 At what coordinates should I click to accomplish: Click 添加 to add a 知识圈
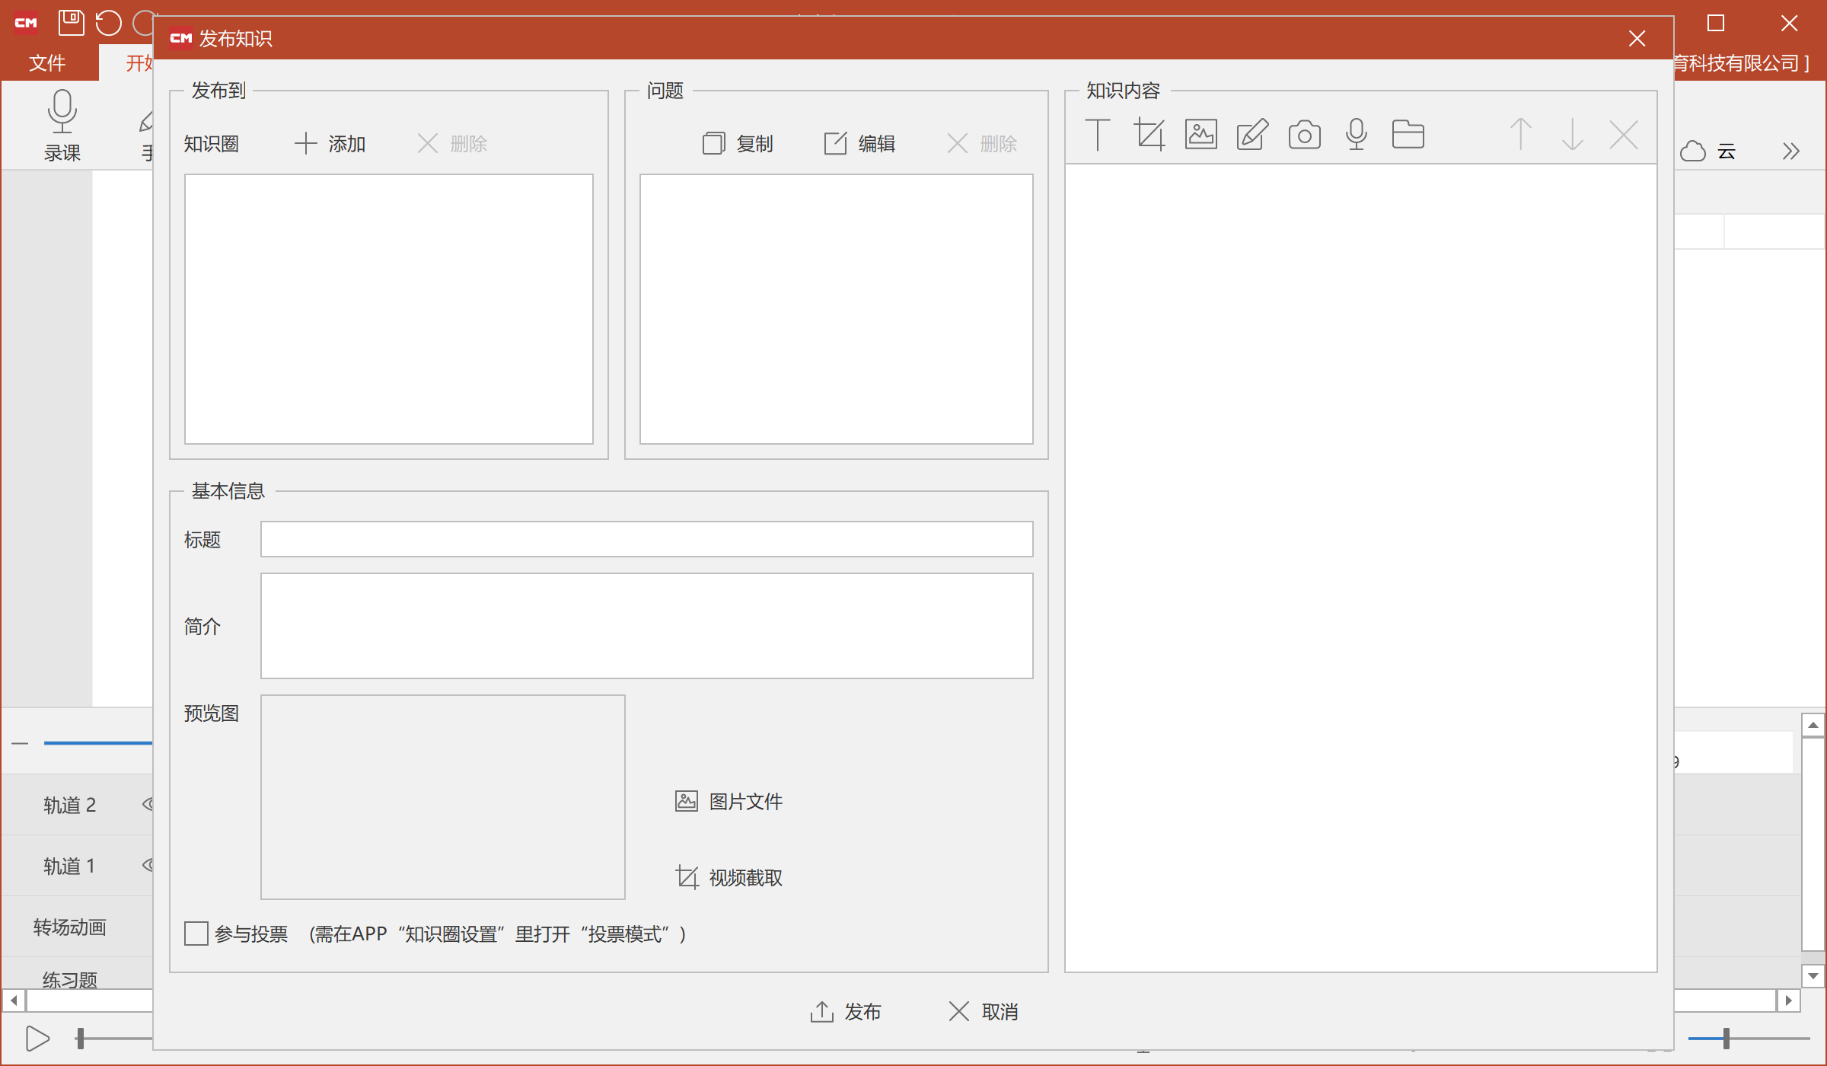pos(330,143)
